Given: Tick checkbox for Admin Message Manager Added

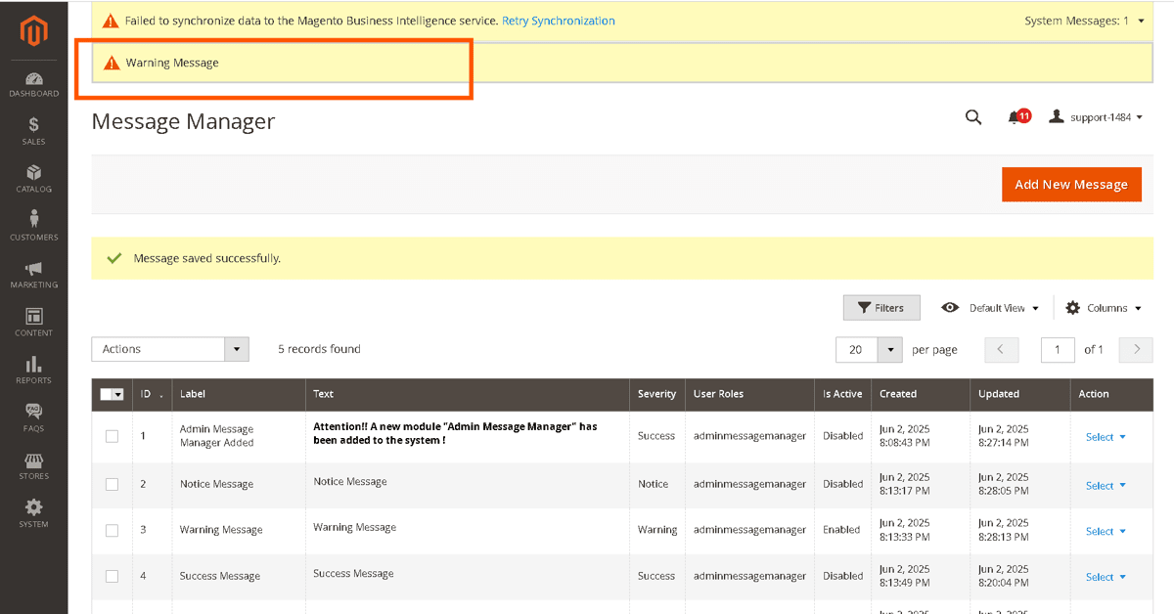Looking at the screenshot, I should pos(112,436).
